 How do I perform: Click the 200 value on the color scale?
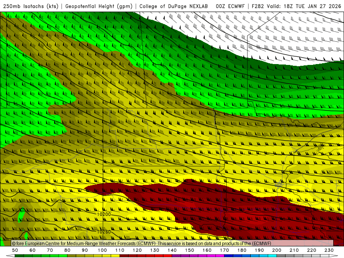click(276, 250)
